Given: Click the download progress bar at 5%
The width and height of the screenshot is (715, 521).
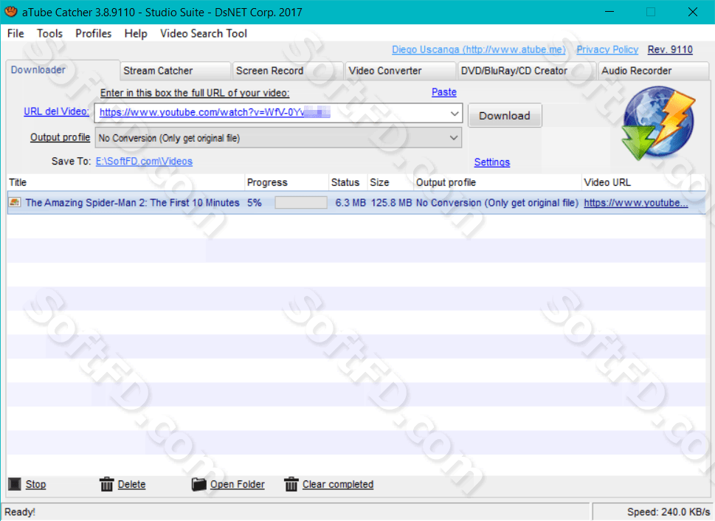Looking at the screenshot, I should pos(301,202).
